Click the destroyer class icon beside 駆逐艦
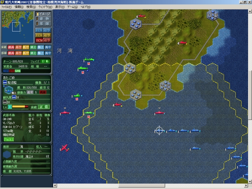The image size is (252, 189). 5,82
